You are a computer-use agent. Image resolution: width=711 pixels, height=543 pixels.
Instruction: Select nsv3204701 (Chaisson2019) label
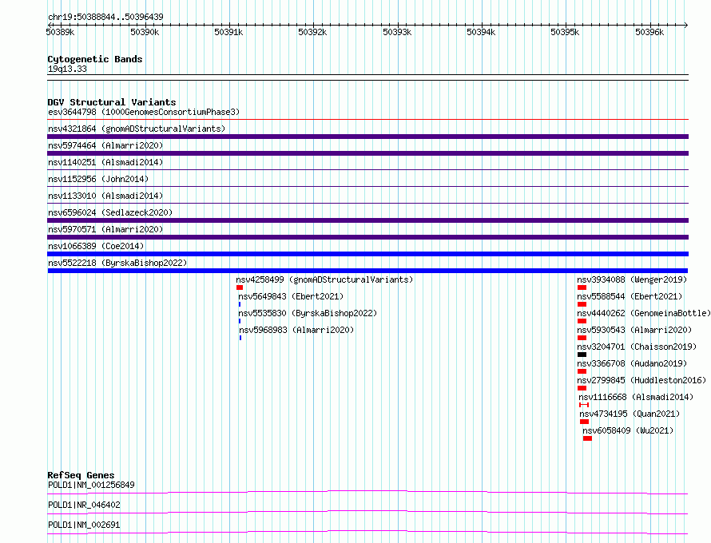tap(637, 347)
